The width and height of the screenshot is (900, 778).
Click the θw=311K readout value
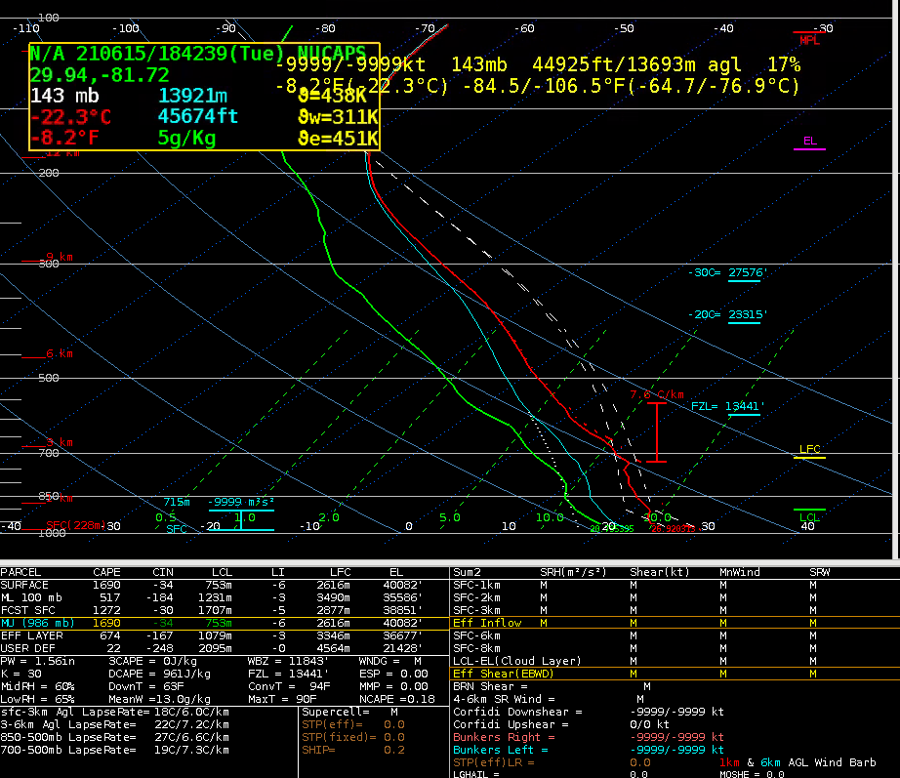pyautogui.click(x=338, y=117)
